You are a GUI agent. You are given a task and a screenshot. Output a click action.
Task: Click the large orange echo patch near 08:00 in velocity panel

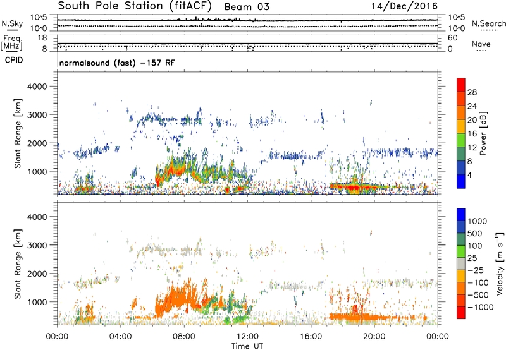tap(176, 298)
